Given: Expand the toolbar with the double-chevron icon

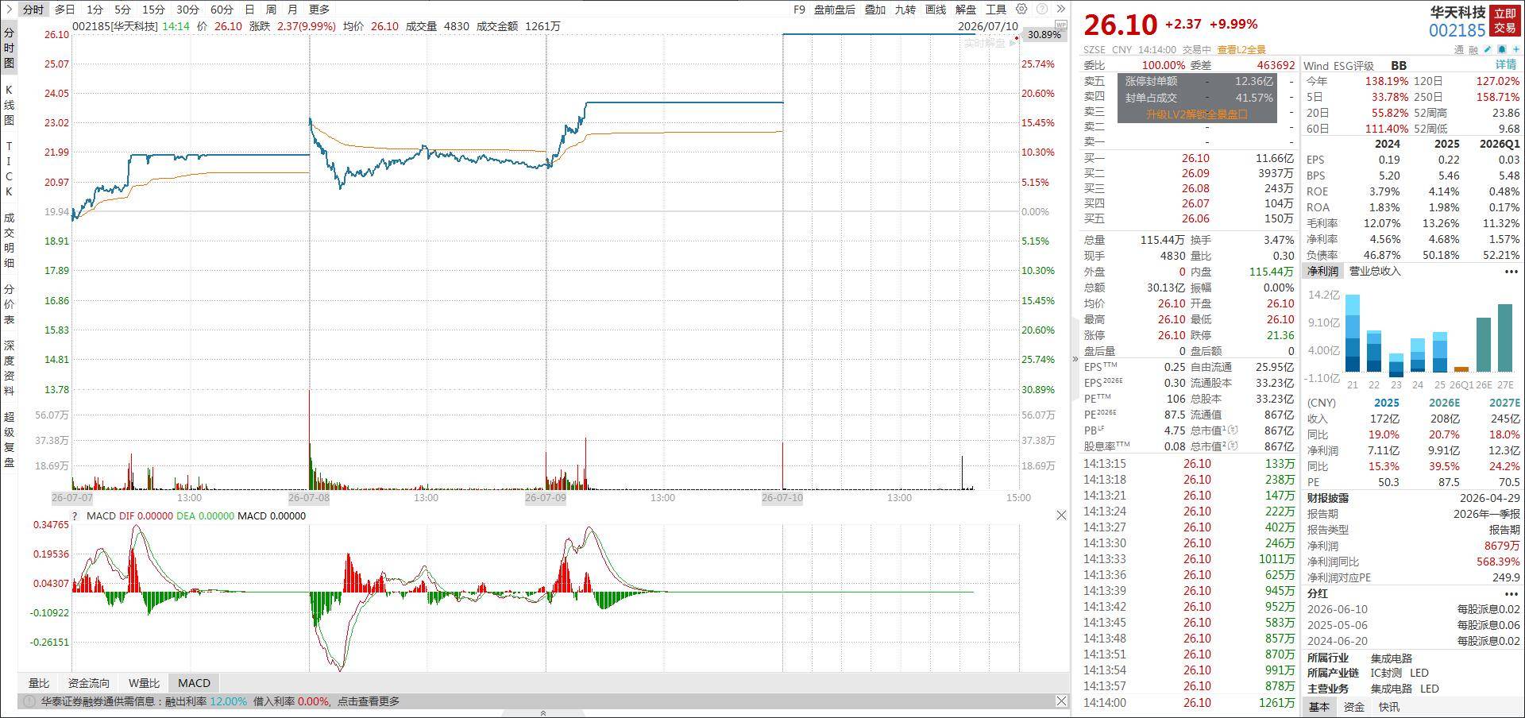Looking at the screenshot, I should pos(1060,10).
